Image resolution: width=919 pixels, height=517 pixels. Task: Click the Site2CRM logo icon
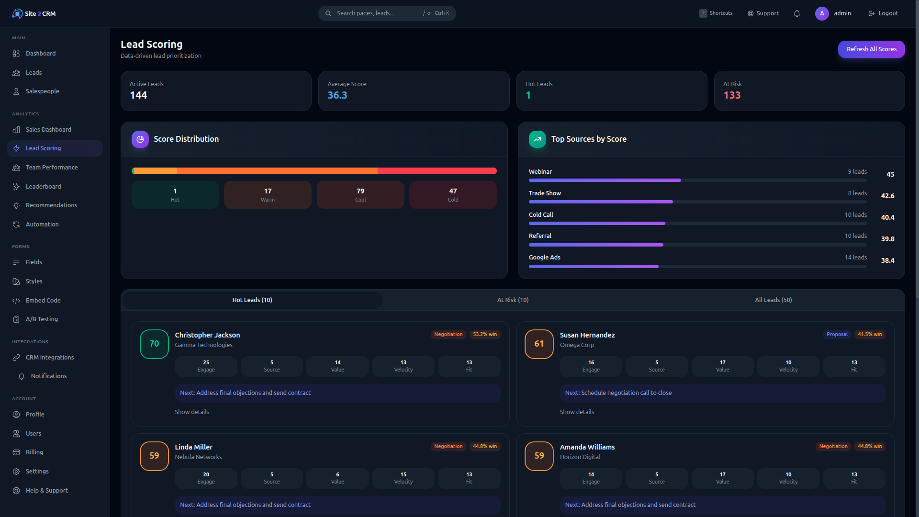[17, 13]
